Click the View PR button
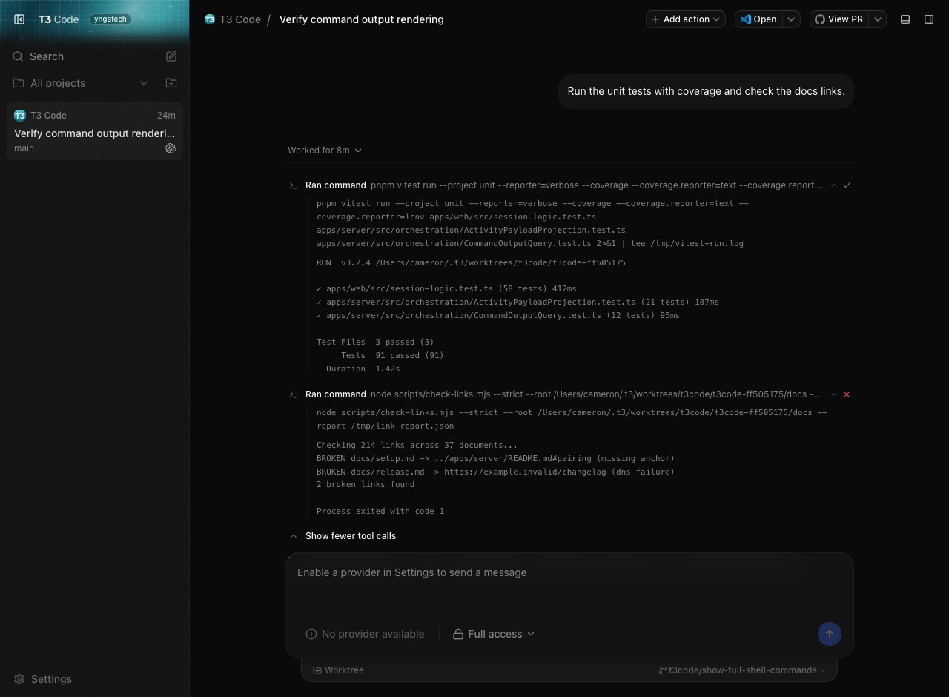This screenshot has height=697, width=949. 839,19
